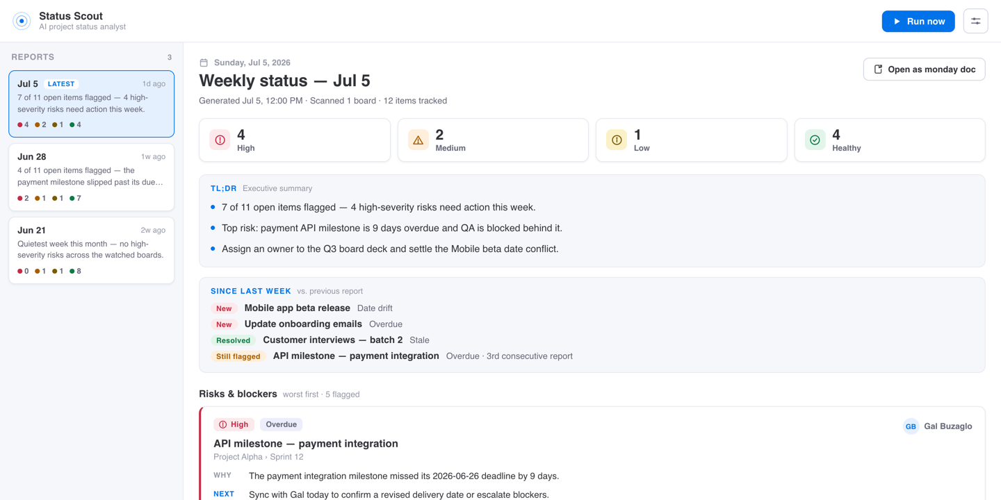Viewport: 1001px width, 500px height.
Task: Click the 1 Low summary card
Action: [x=691, y=140]
